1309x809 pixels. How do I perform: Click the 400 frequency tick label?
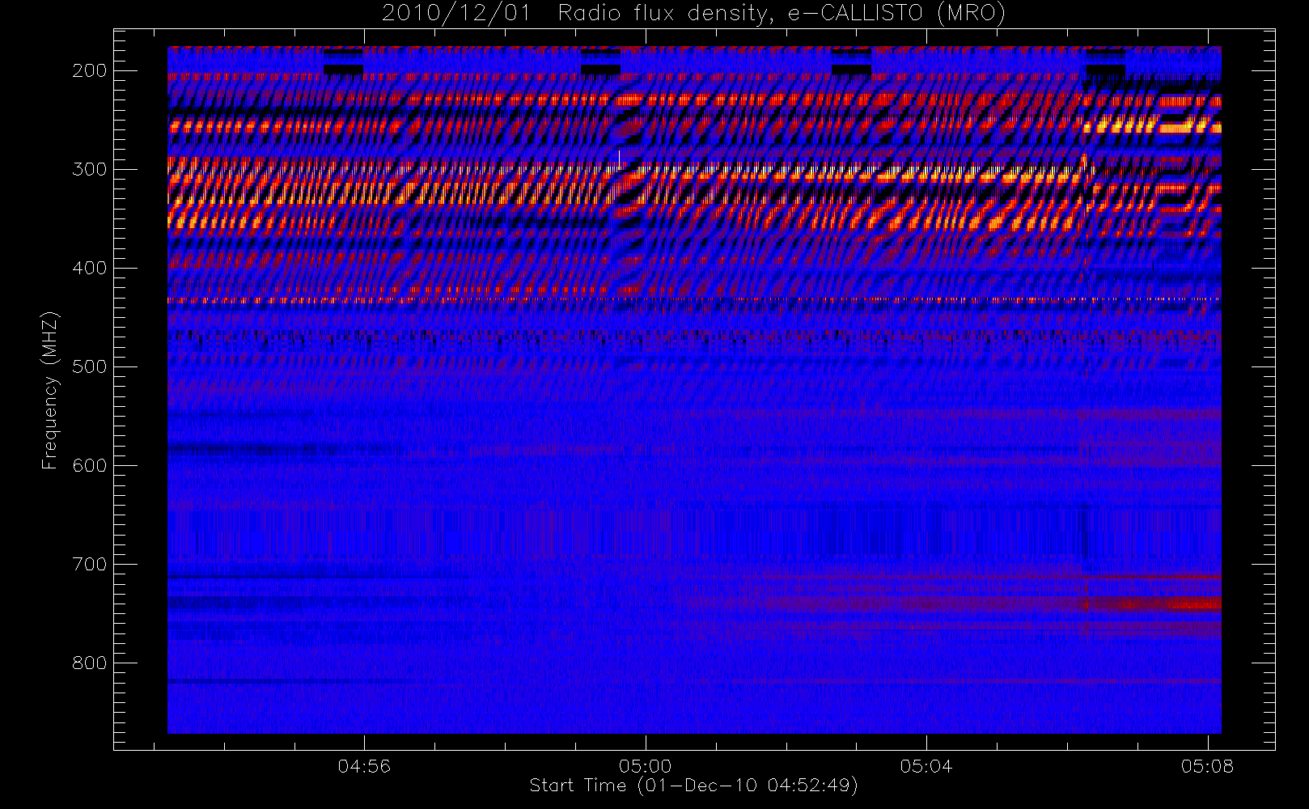tap(89, 268)
